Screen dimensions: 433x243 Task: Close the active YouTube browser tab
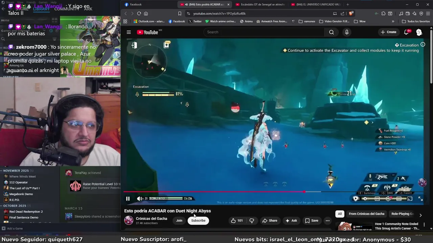(x=228, y=4)
